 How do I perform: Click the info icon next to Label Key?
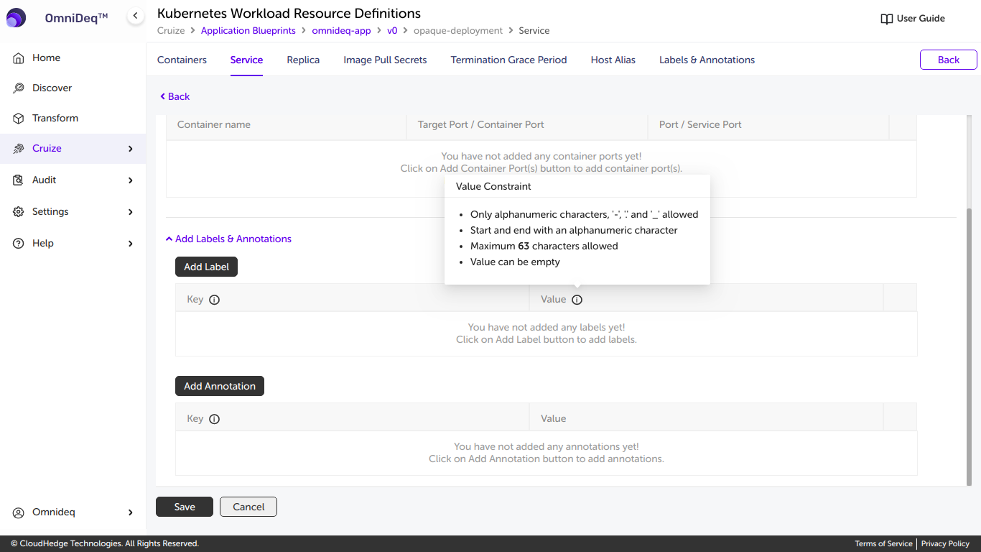(x=214, y=300)
